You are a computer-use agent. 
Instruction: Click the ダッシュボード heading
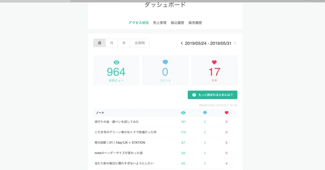165,5
